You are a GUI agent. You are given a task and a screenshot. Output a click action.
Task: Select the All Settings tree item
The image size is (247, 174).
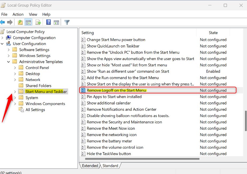[35, 110]
